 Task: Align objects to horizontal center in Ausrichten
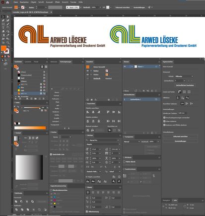click(93, 112)
